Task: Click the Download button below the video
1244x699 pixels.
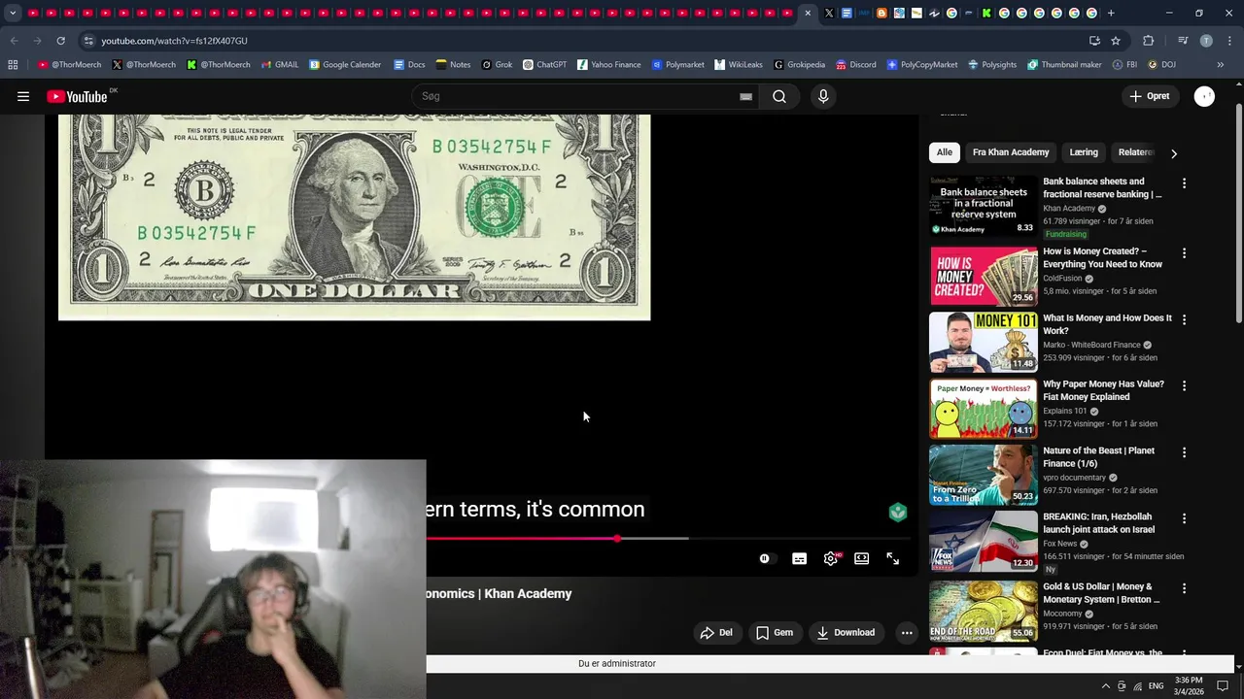Action: pos(846,632)
